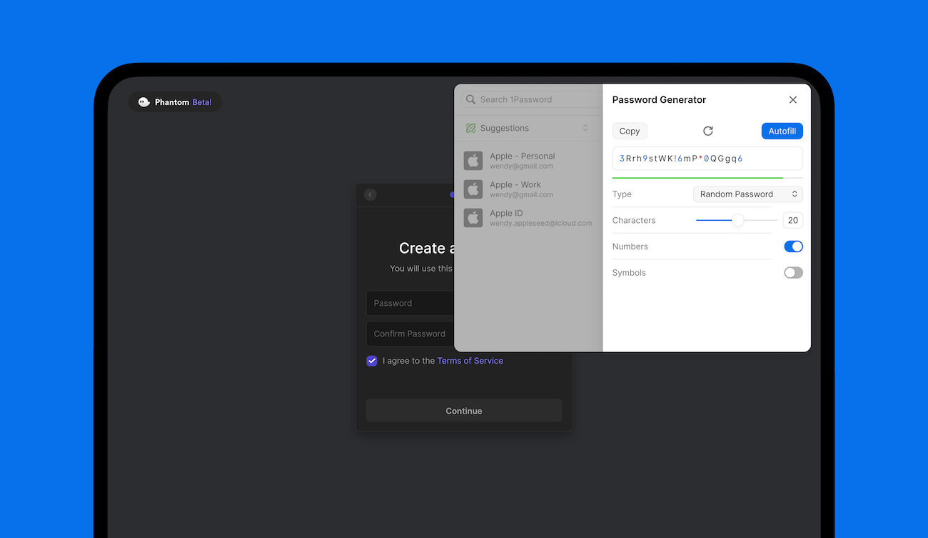This screenshot has height=538, width=928.
Task: Adjust the Characters length slider
Action: coord(739,221)
